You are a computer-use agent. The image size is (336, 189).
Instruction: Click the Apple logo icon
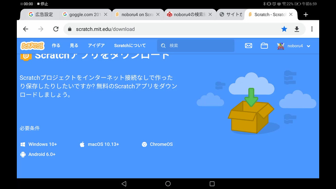82,144
